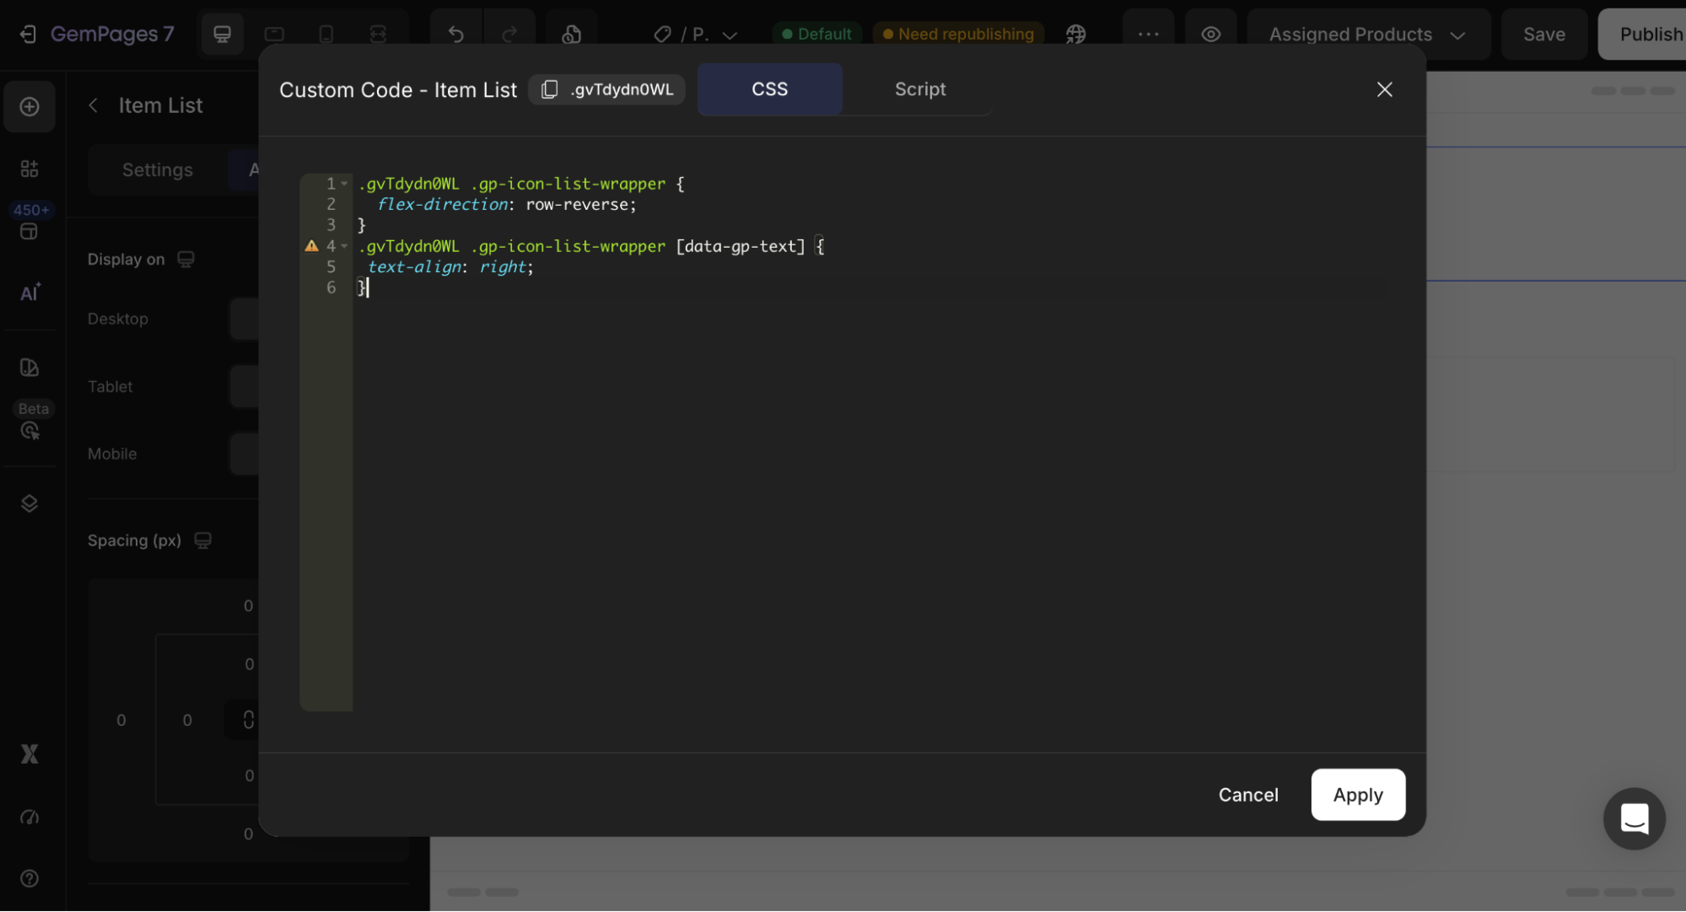
Task: Click the device icon beside Display on
Action: (186, 260)
